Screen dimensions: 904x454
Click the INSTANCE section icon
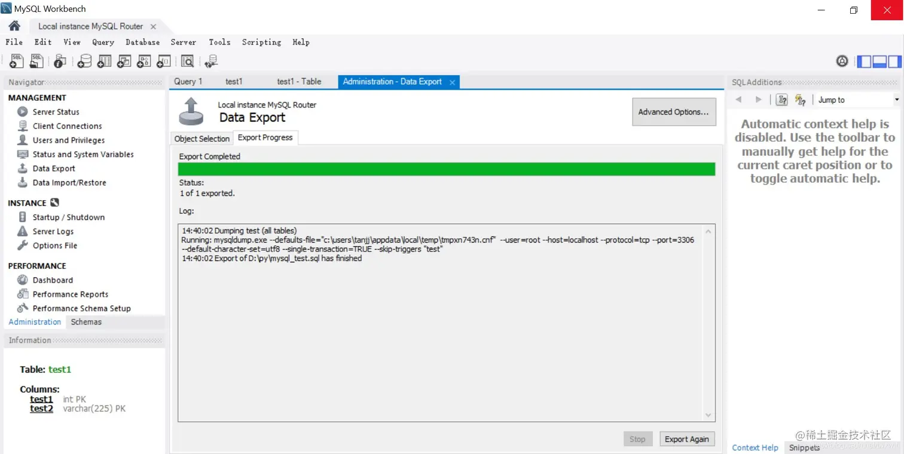coord(54,203)
